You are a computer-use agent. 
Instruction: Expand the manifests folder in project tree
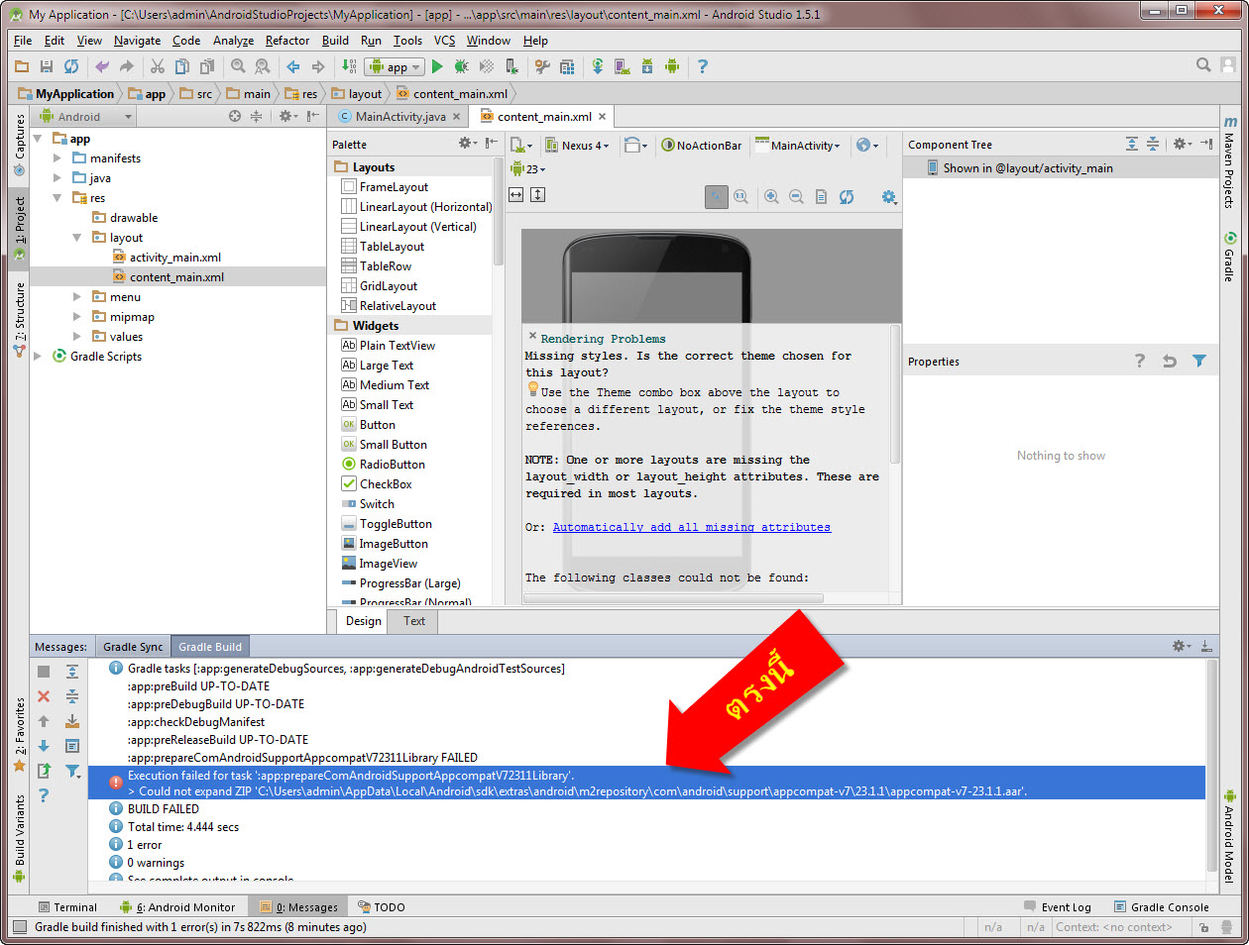57,158
